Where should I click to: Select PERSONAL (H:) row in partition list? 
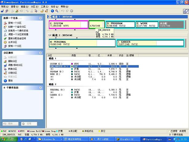point(57,89)
